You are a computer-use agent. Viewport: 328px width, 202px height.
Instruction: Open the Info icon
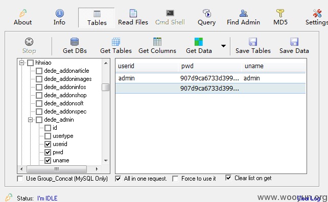tap(60, 13)
